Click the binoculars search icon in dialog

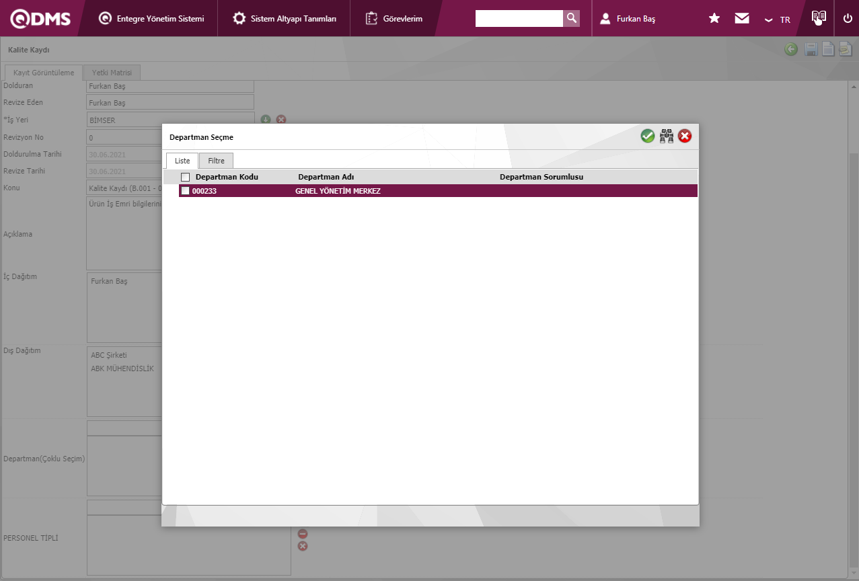667,136
